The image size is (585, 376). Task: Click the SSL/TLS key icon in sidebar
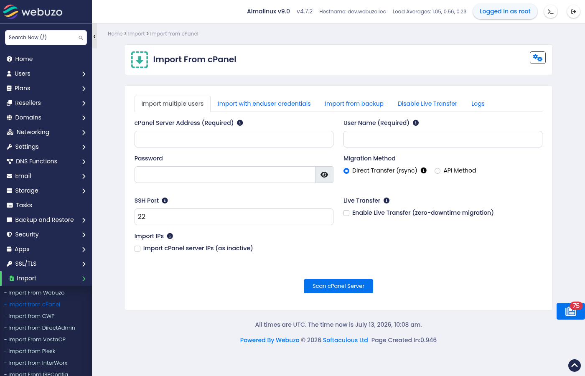[x=10, y=264]
